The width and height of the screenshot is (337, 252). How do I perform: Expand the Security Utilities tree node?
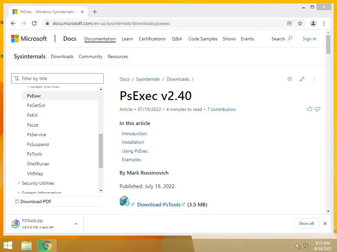pos(19,183)
